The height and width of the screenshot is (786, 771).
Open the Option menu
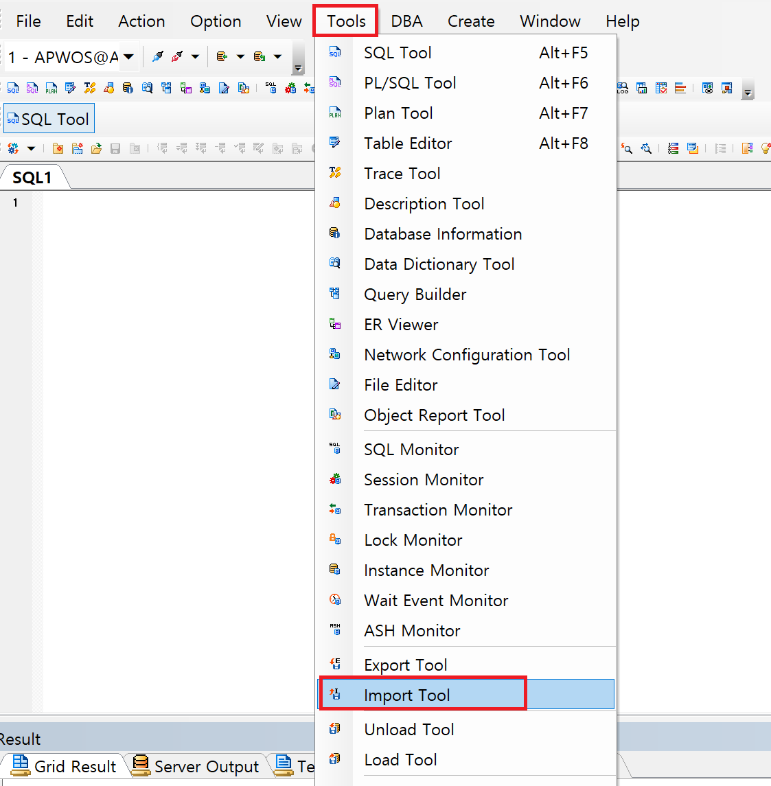[x=216, y=21]
